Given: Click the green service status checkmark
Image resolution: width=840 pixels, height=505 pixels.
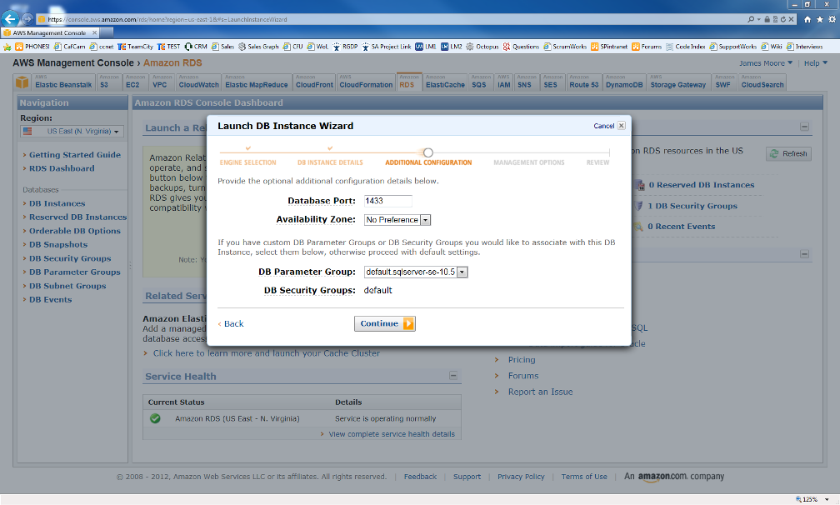Looking at the screenshot, I should [x=155, y=418].
